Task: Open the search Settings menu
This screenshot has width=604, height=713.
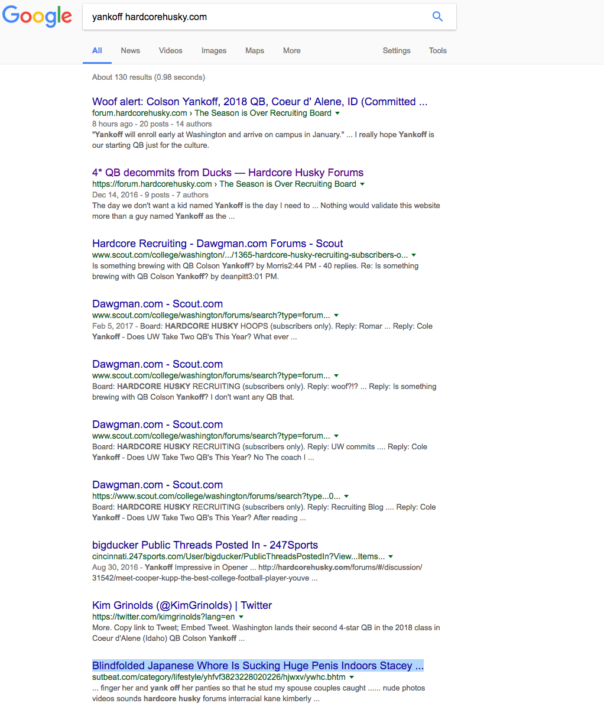Action: click(397, 51)
